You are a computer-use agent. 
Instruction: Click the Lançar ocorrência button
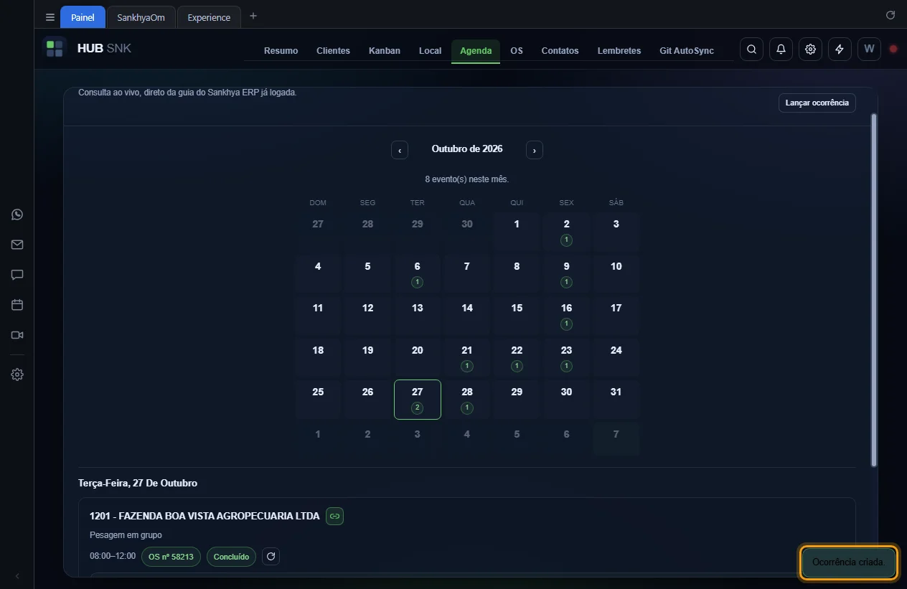pyautogui.click(x=817, y=103)
